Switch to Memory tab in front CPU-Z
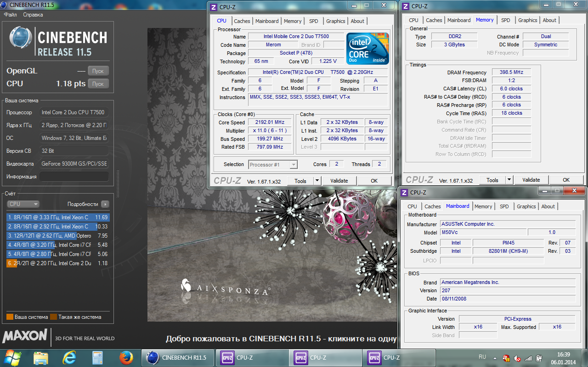This screenshot has height=367, width=588. (x=293, y=21)
